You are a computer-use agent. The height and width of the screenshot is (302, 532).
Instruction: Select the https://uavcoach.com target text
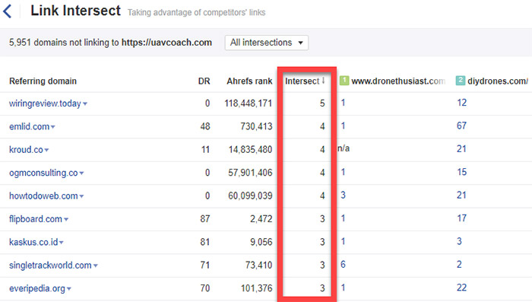[x=166, y=43]
